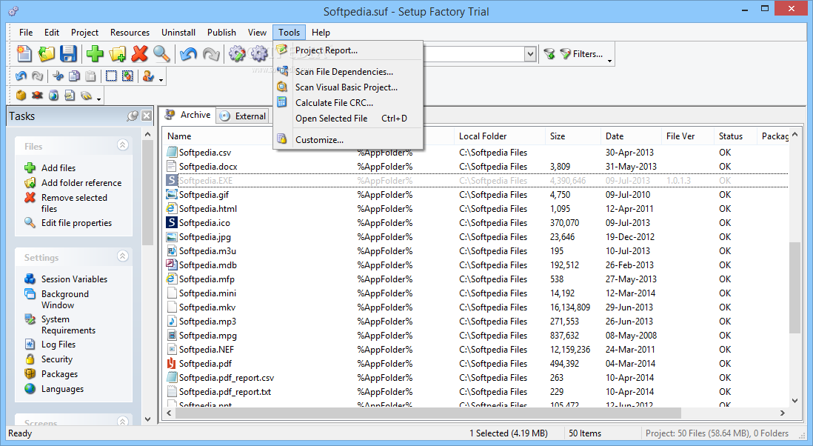Click the Invert Selection icon
Image resolution: width=813 pixels, height=446 pixels.
point(127,76)
